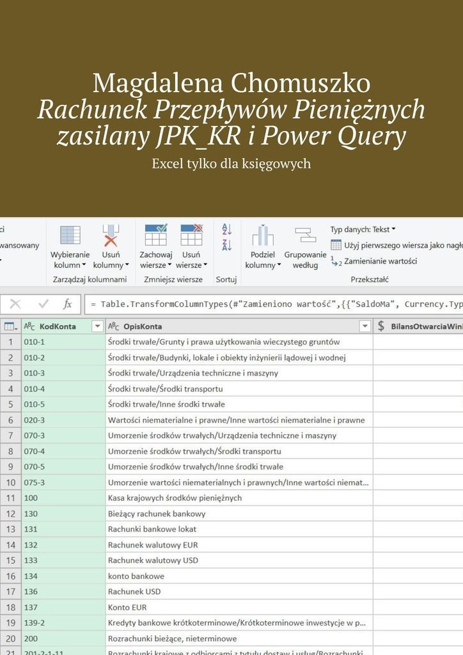Click the Podziel kolumny icon
The width and height of the screenshot is (463, 655).
click(262, 236)
